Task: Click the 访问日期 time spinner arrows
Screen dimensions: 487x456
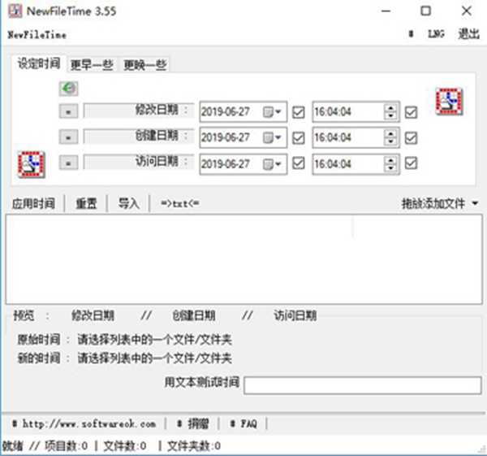Action: click(390, 163)
